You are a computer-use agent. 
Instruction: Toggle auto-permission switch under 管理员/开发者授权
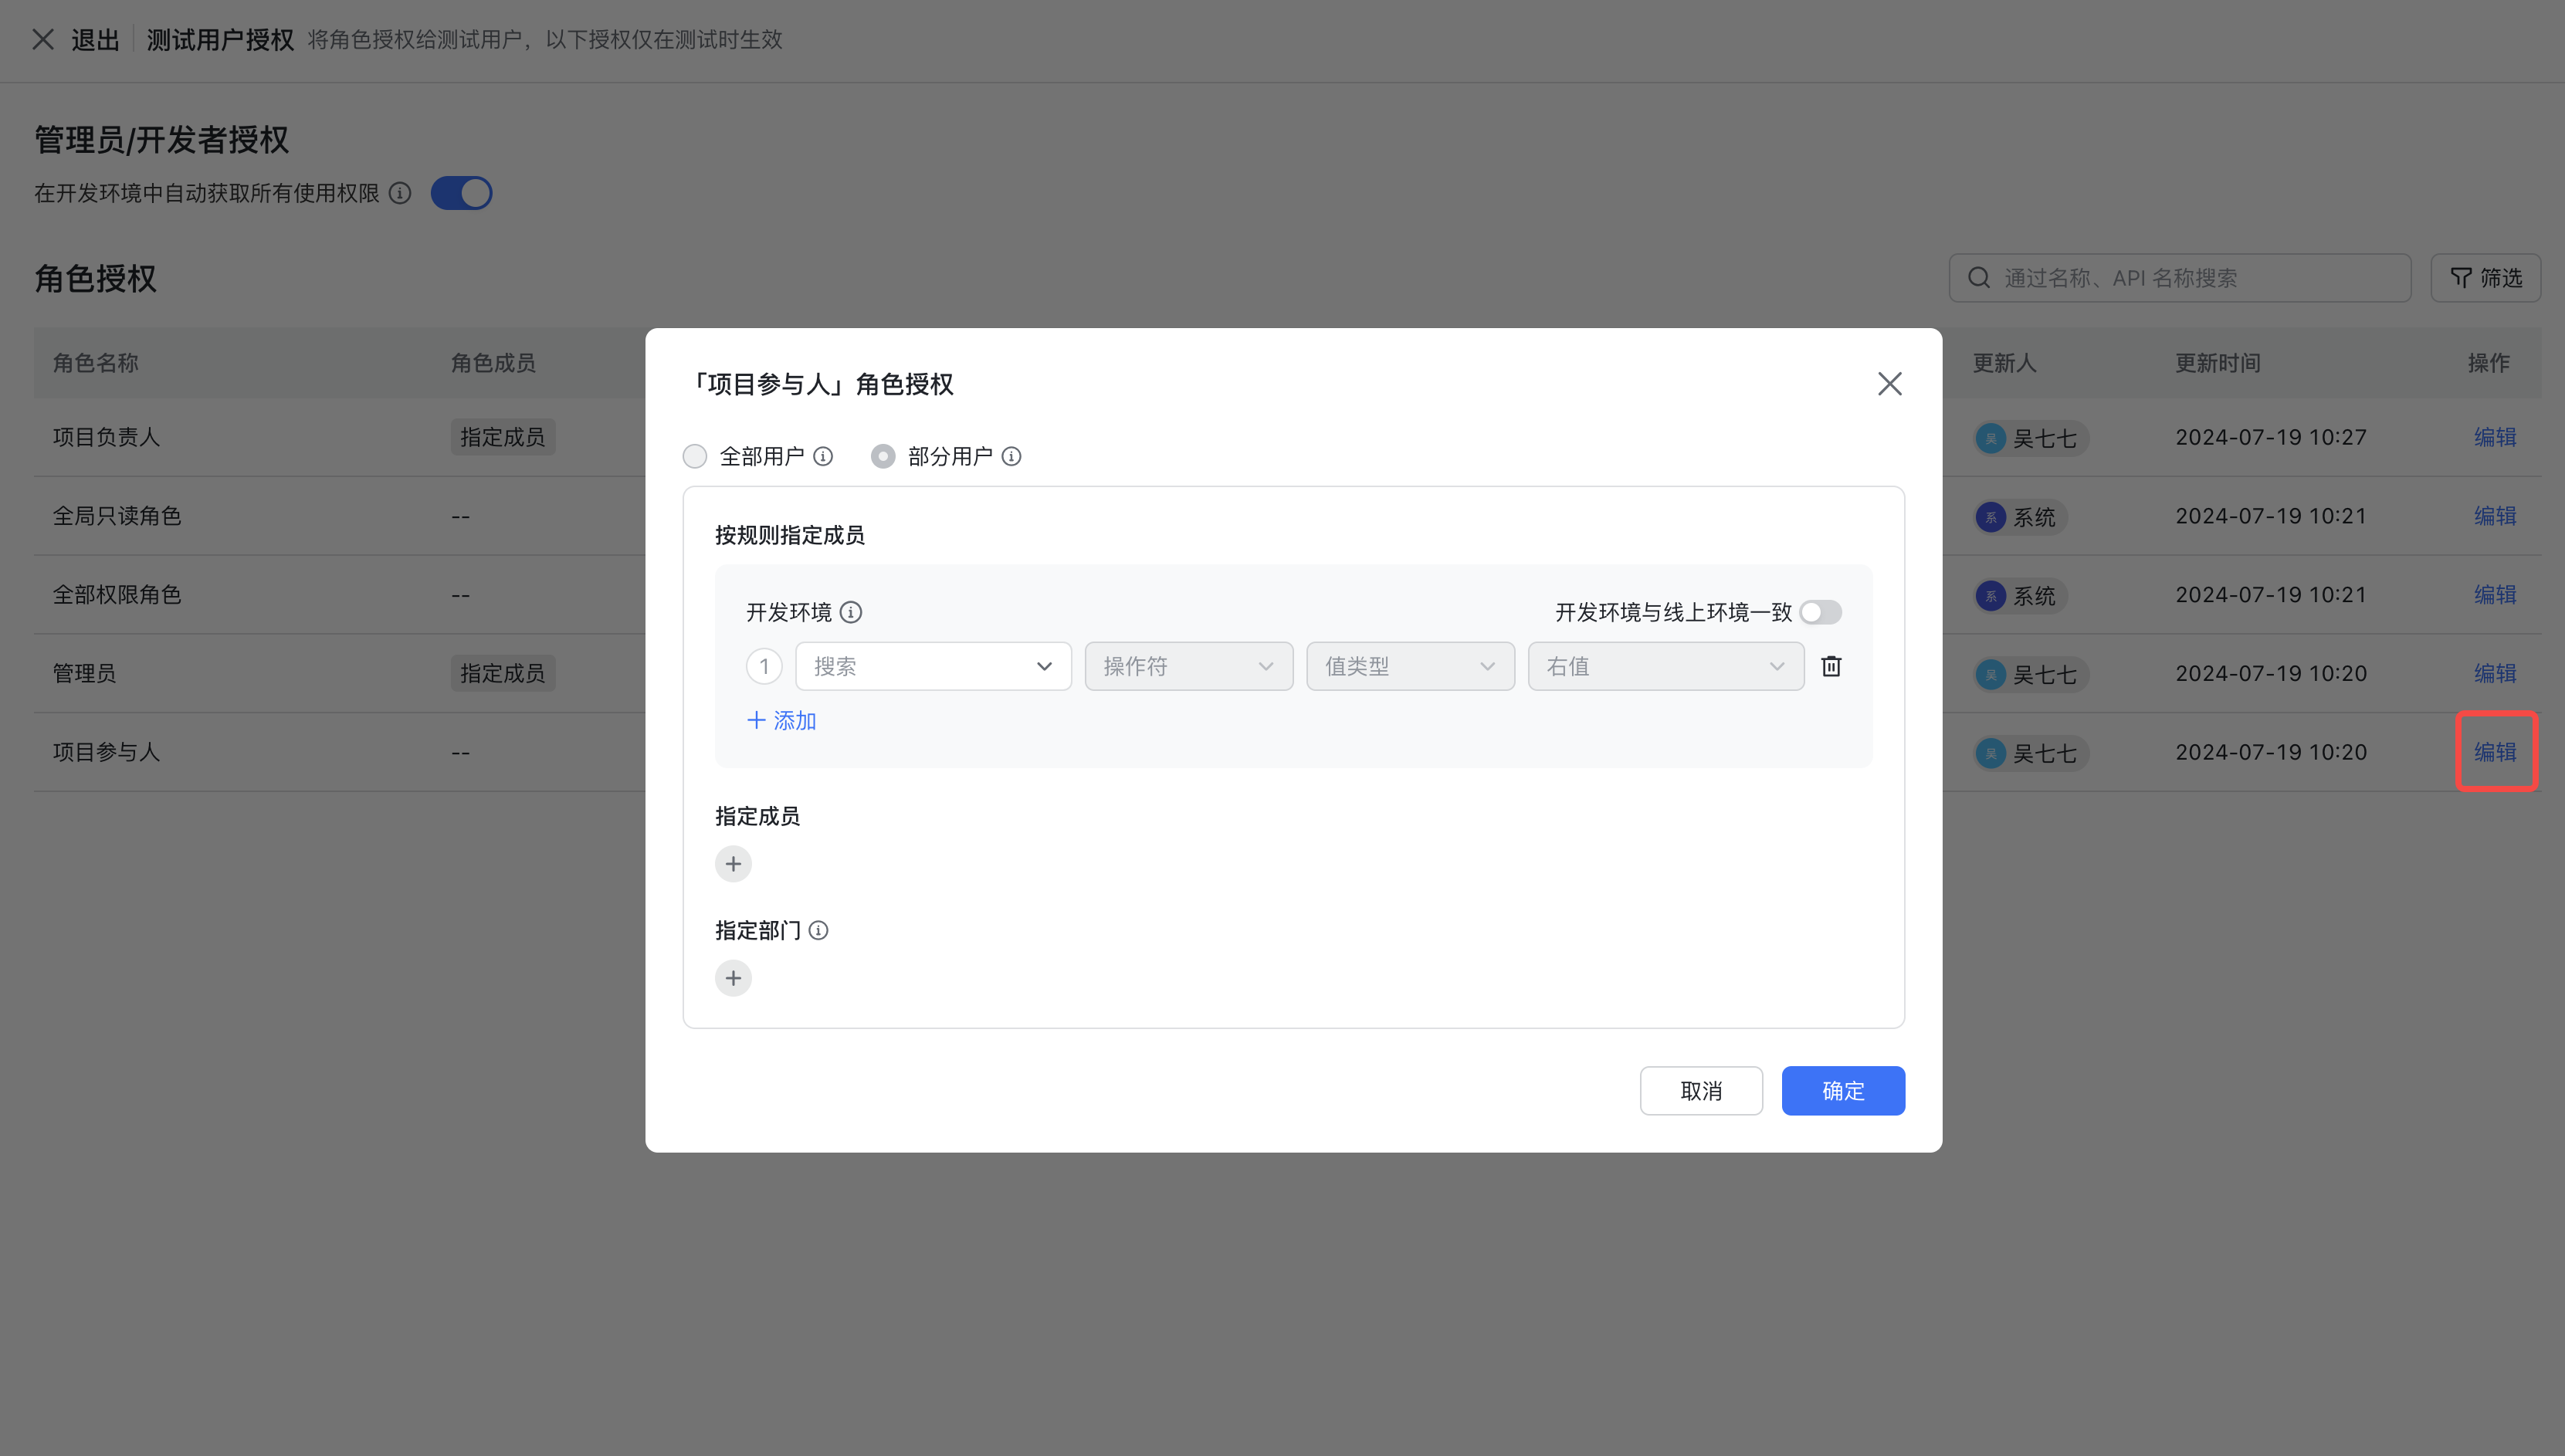tap(461, 193)
